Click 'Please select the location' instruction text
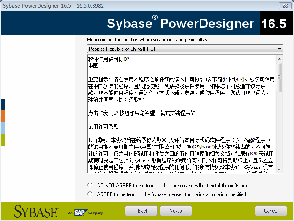Image resolution: width=294 pixels, height=221 pixels. pyautogui.click(x=150, y=40)
